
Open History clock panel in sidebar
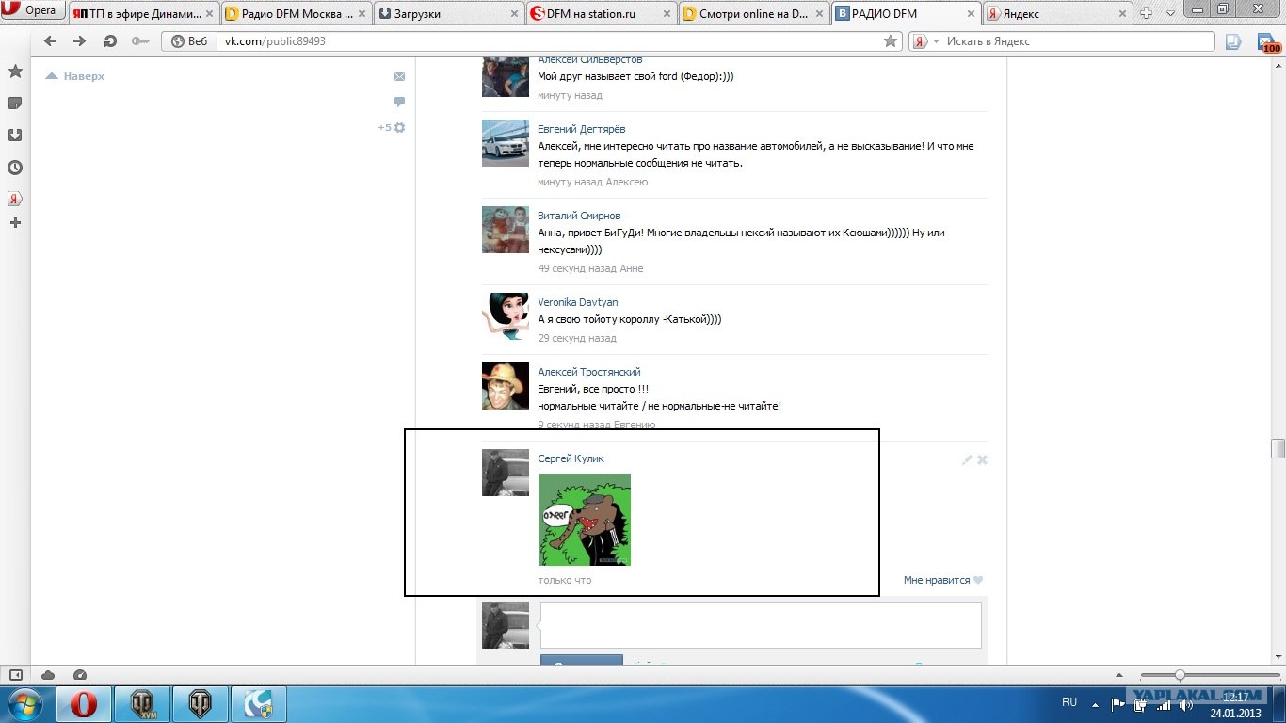pos(15,168)
